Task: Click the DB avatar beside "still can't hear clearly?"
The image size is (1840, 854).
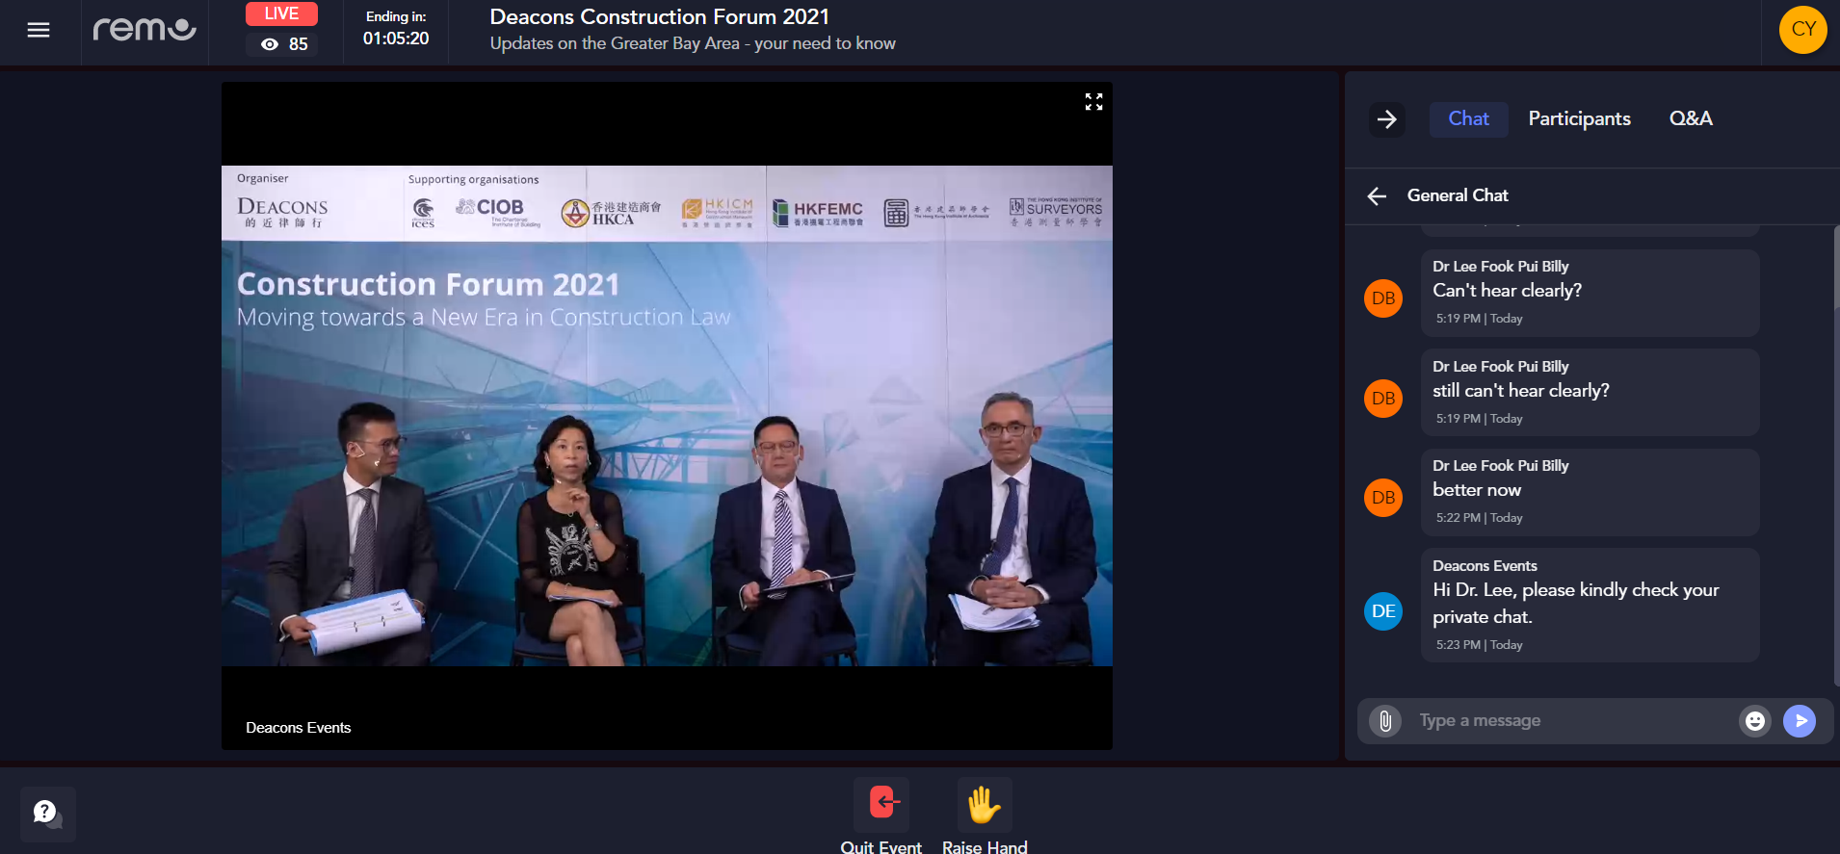Action: coord(1383,399)
